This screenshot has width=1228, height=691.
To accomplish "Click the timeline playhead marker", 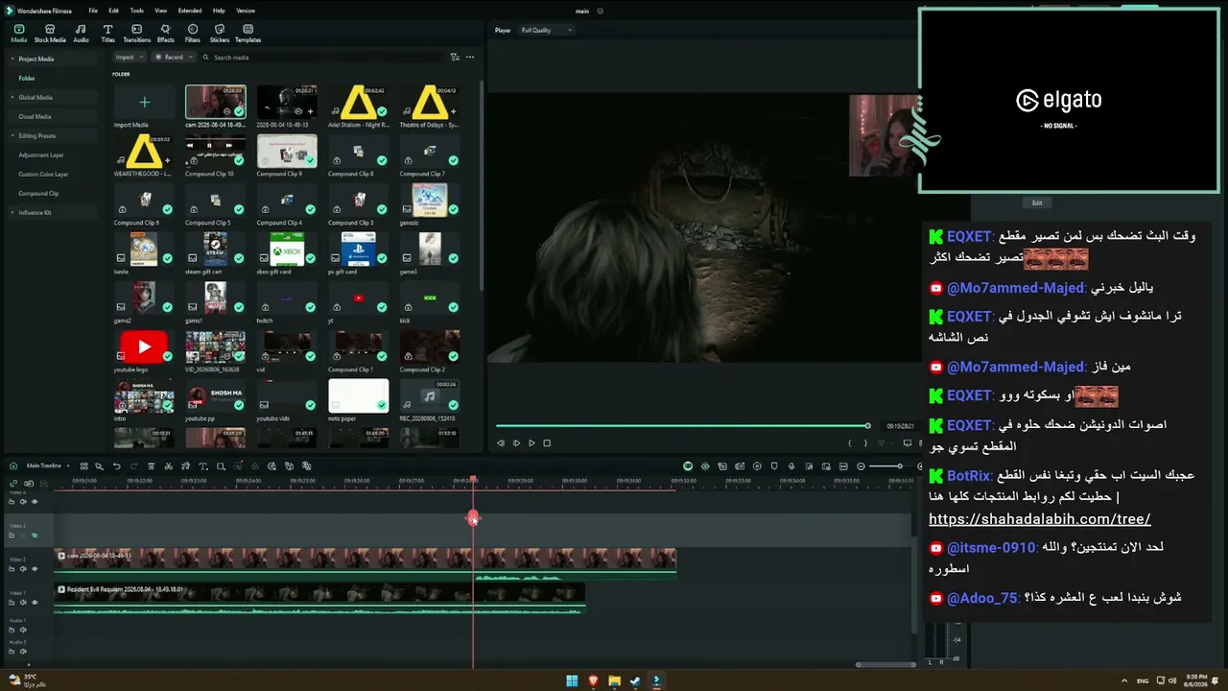I will [473, 518].
